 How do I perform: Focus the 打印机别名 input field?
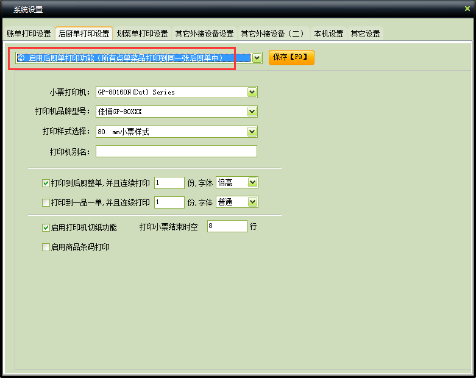tap(176, 151)
